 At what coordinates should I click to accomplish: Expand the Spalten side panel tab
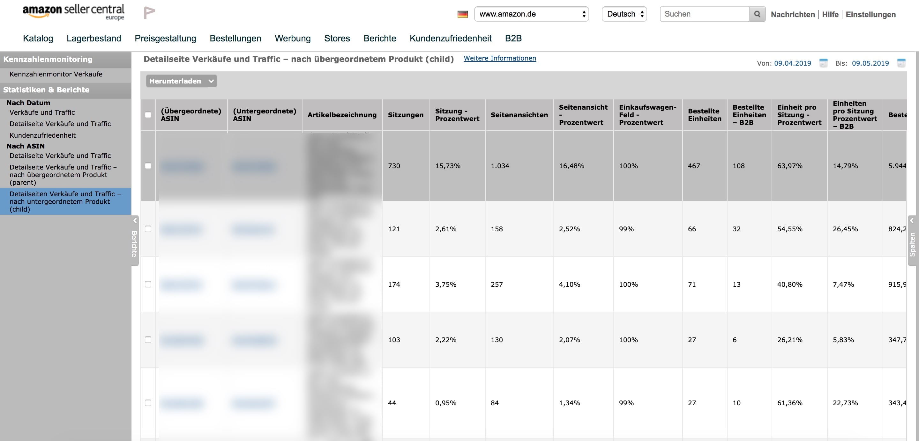pyautogui.click(x=913, y=240)
